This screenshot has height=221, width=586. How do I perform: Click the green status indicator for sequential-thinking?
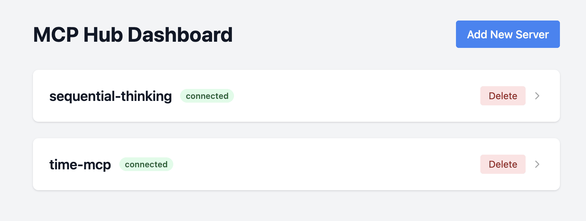coord(207,96)
